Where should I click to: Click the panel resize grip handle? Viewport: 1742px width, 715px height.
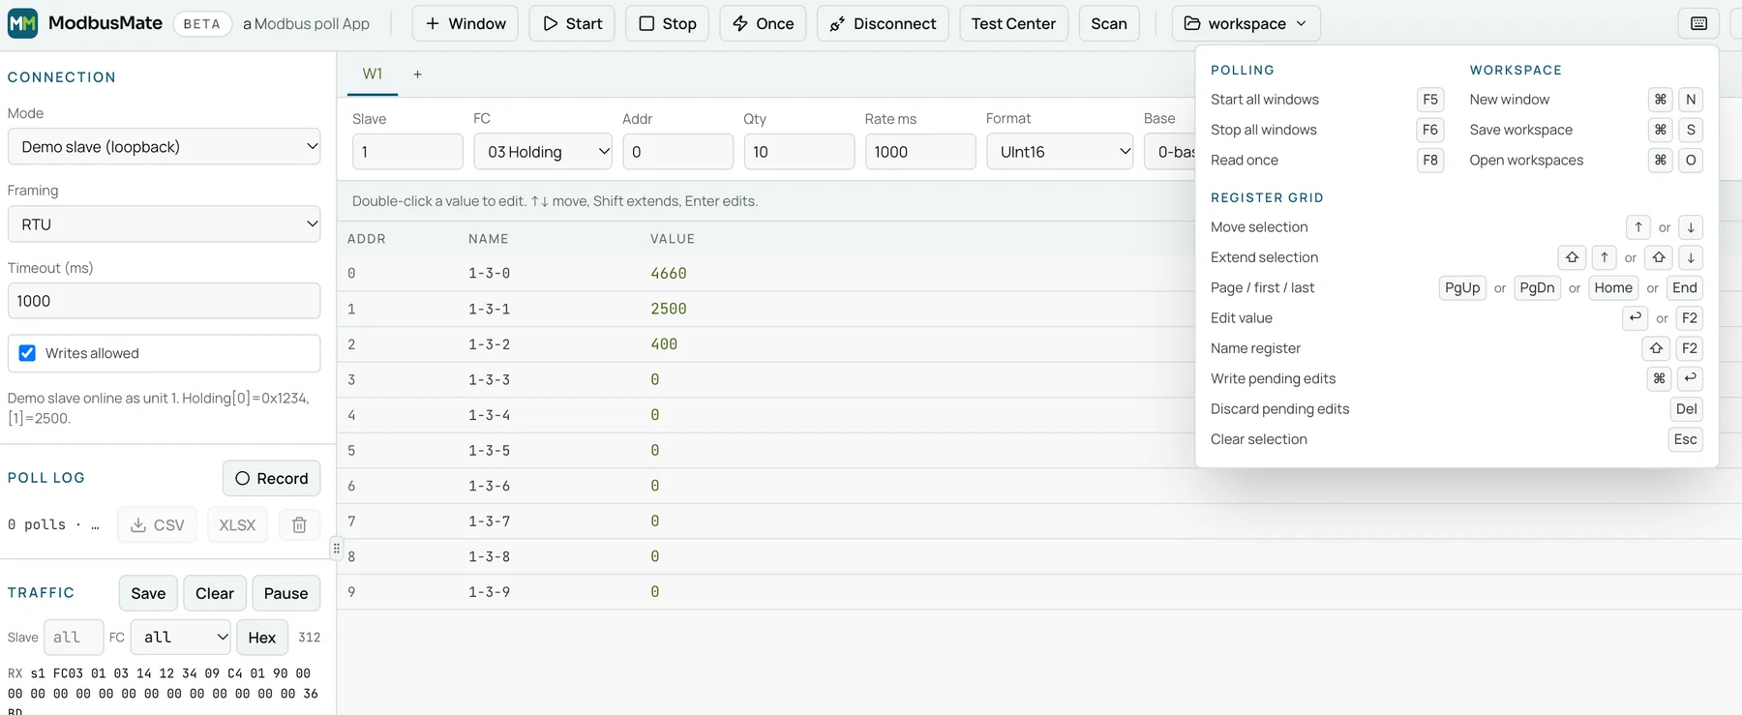point(337,549)
